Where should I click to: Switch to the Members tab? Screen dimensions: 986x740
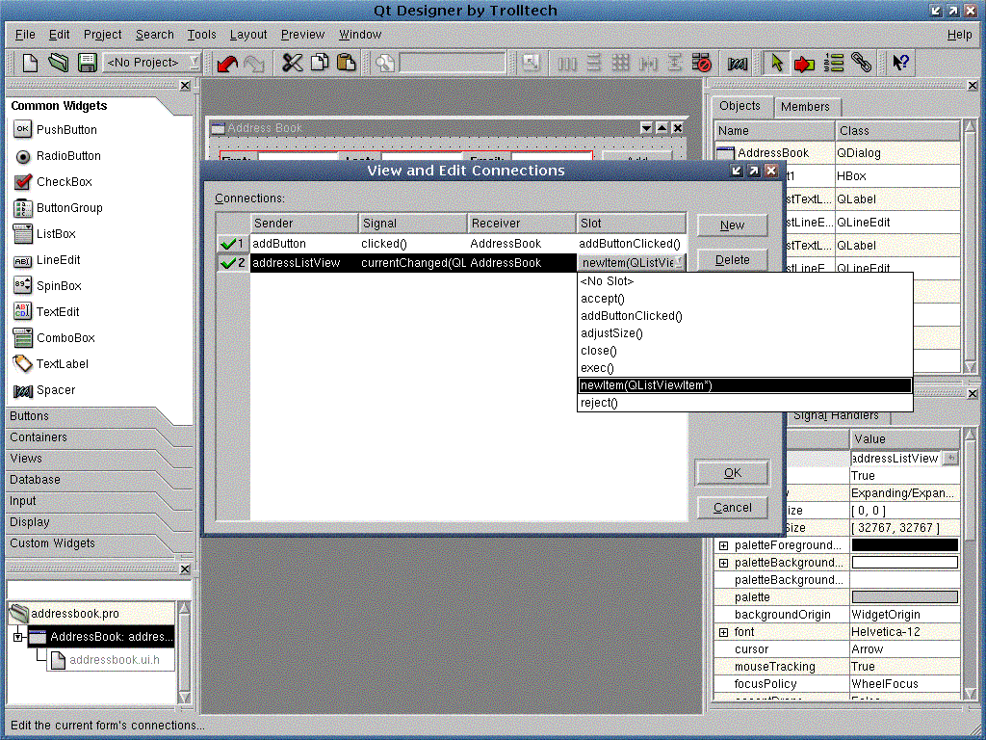pyautogui.click(x=805, y=107)
